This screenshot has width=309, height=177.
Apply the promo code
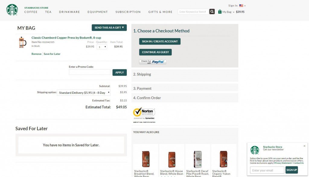pos(119,72)
